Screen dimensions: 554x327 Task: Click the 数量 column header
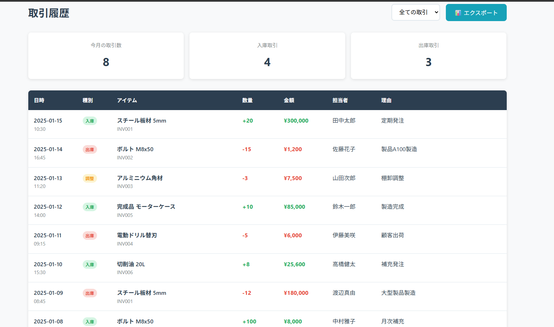247,100
